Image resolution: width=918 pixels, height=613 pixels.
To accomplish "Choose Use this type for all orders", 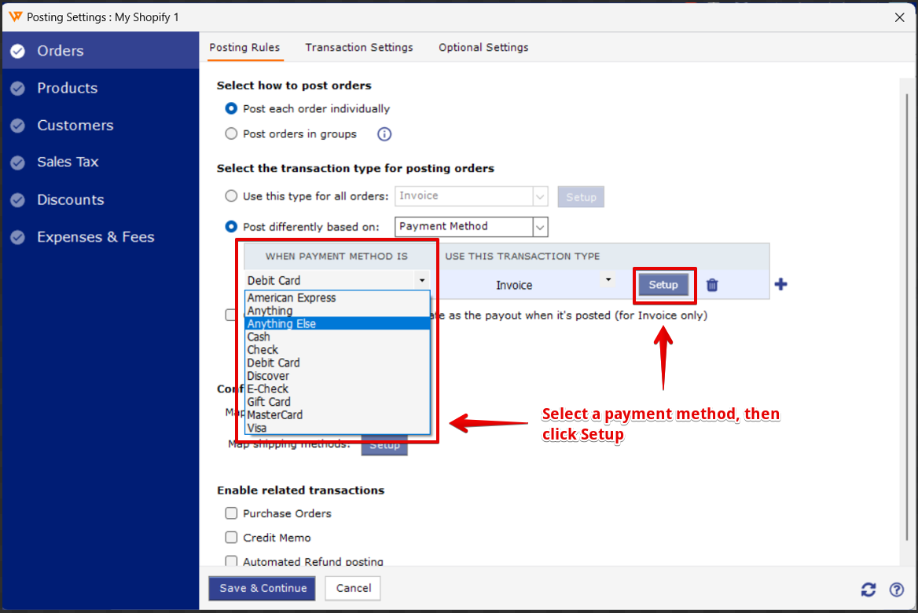I will click(x=231, y=196).
